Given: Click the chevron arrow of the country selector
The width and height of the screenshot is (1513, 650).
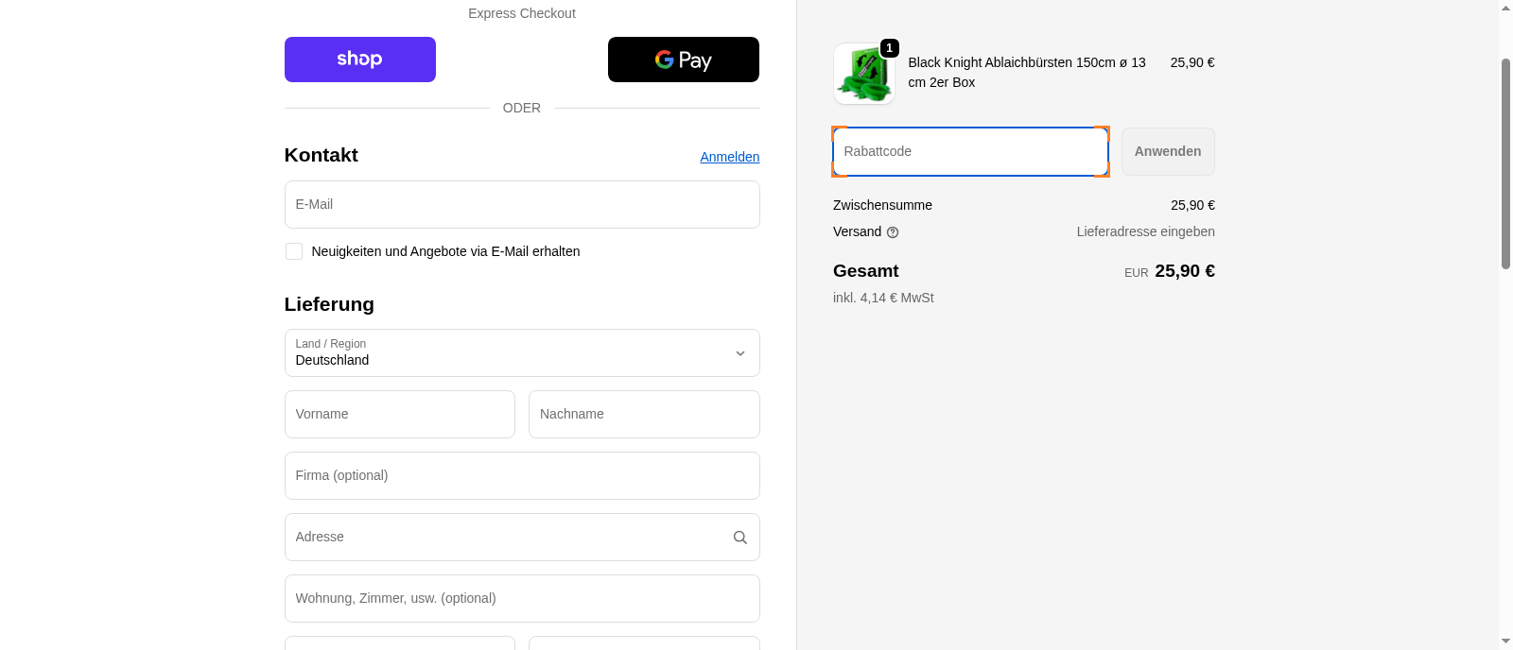Looking at the screenshot, I should coord(740,353).
